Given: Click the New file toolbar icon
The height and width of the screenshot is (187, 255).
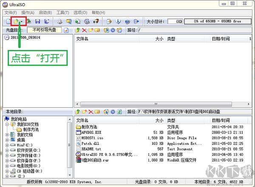Looking at the screenshot, I should 8,21.
